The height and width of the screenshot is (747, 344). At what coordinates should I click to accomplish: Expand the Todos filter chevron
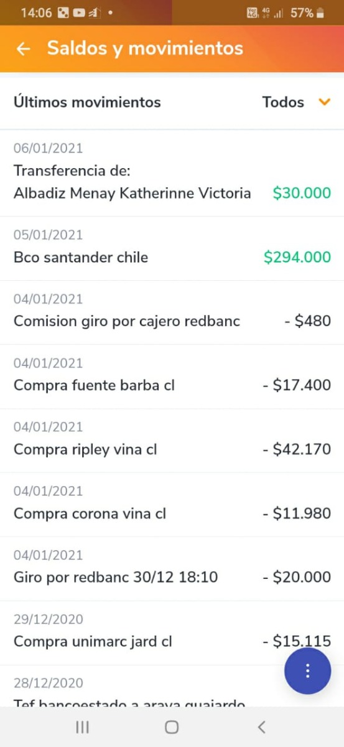click(x=324, y=102)
